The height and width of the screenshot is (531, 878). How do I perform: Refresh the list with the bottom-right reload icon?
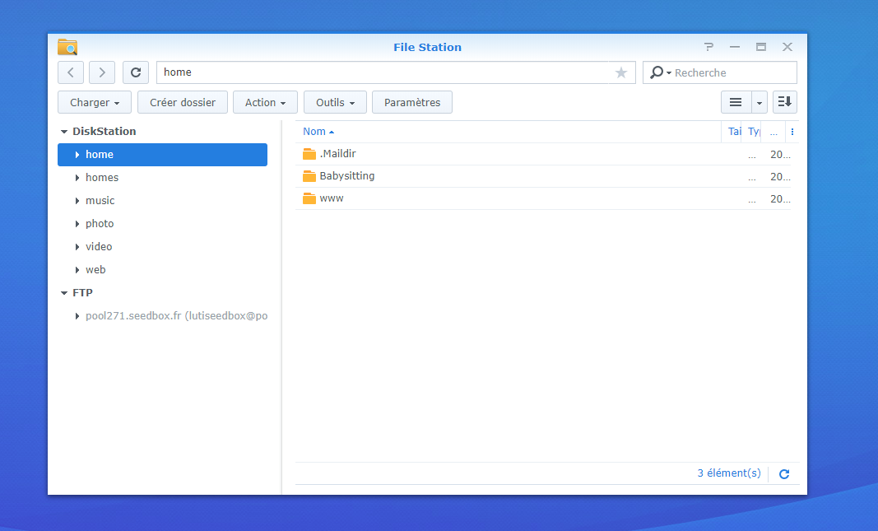point(784,474)
